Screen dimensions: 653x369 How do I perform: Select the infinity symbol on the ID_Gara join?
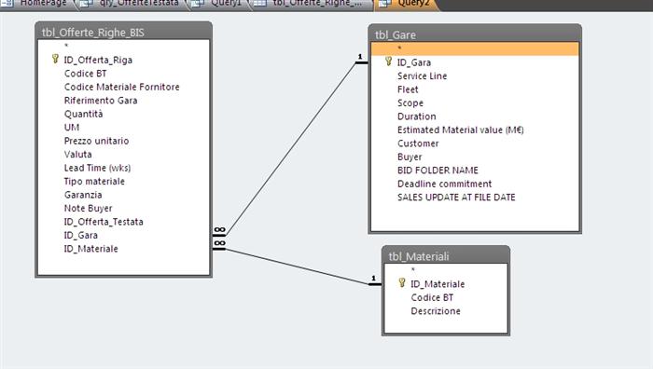point(219,229)
